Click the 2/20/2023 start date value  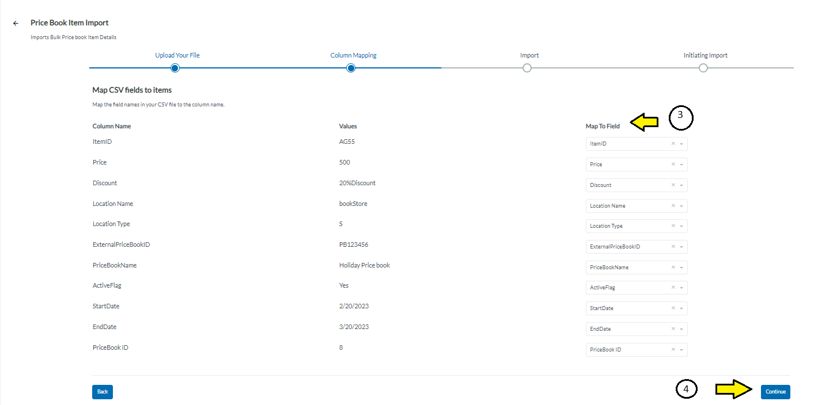(354, 306)
